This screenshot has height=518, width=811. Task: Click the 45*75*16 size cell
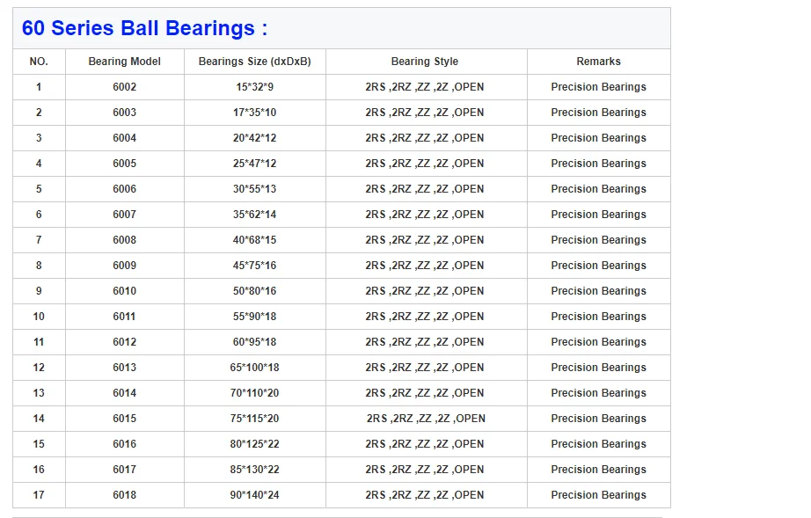pos(255,266)
